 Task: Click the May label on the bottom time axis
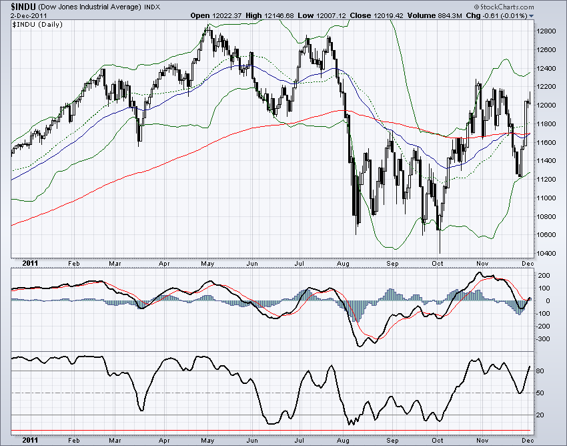[x=207, y=441]
